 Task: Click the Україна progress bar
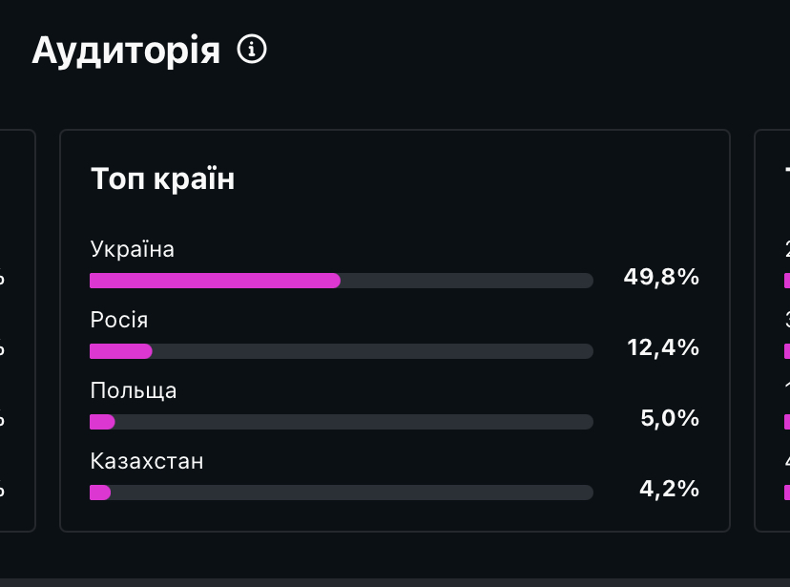pos(341,281)
